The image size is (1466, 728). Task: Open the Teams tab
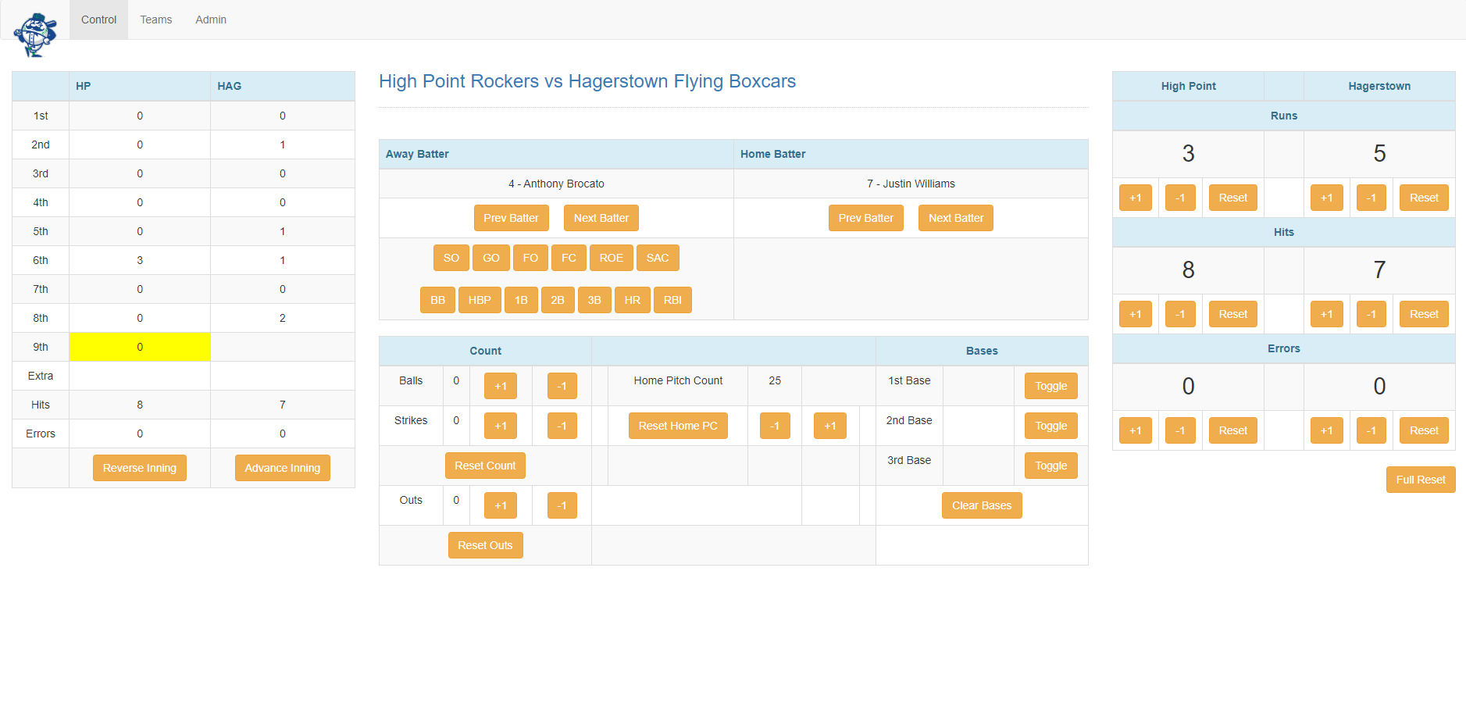click(x=156, y=20)
